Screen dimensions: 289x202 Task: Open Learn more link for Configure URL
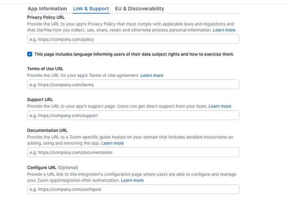pyautogui.click(x=132, y=180)
